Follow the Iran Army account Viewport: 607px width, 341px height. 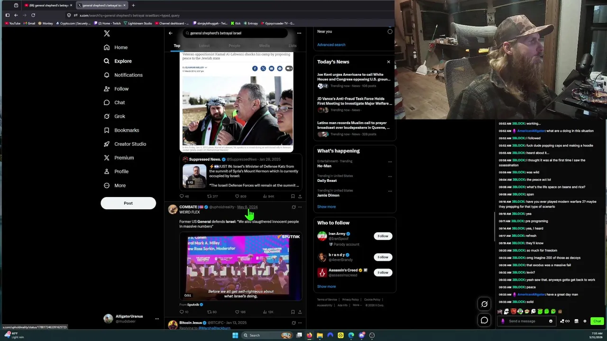[x=383, y=236]
